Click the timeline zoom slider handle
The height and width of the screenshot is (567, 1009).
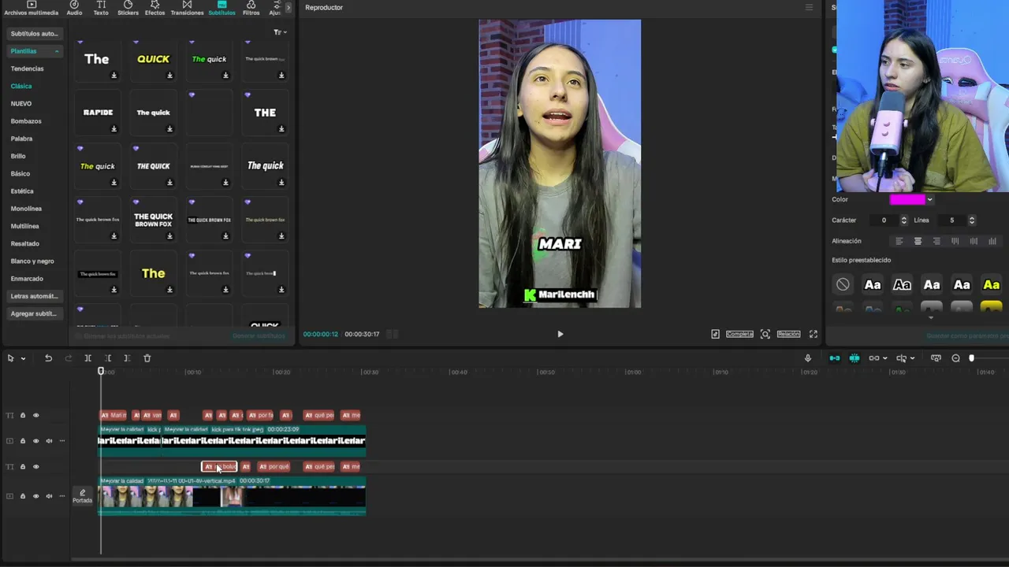[x=971, y=358]
